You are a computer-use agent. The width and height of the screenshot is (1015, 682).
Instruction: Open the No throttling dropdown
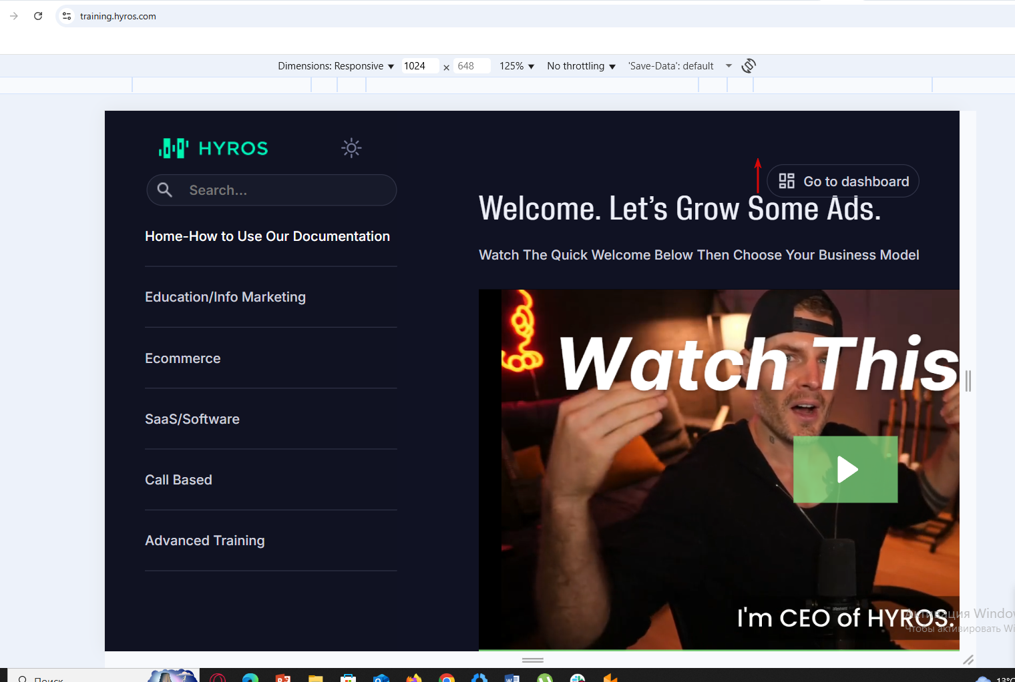coord(581,66)
